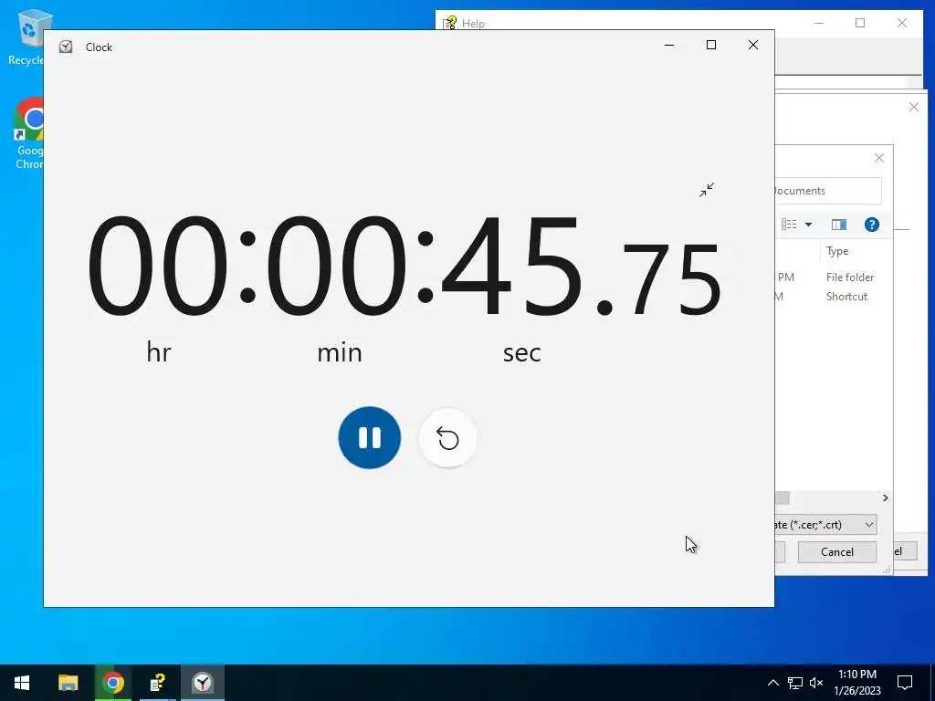Minimize the Clock window
The image size is (935, 701).
tap(669, 46)
